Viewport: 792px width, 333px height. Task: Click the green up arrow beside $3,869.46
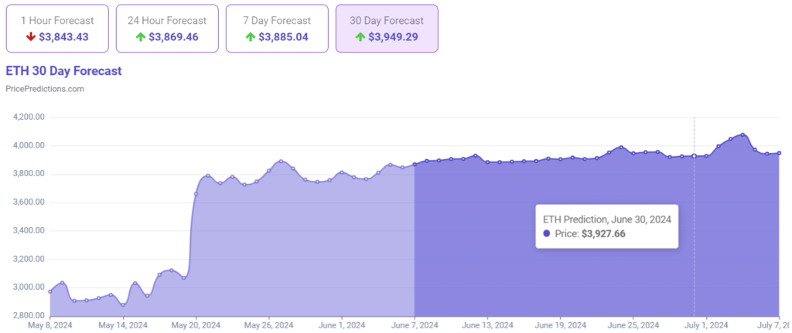point(140,36)
